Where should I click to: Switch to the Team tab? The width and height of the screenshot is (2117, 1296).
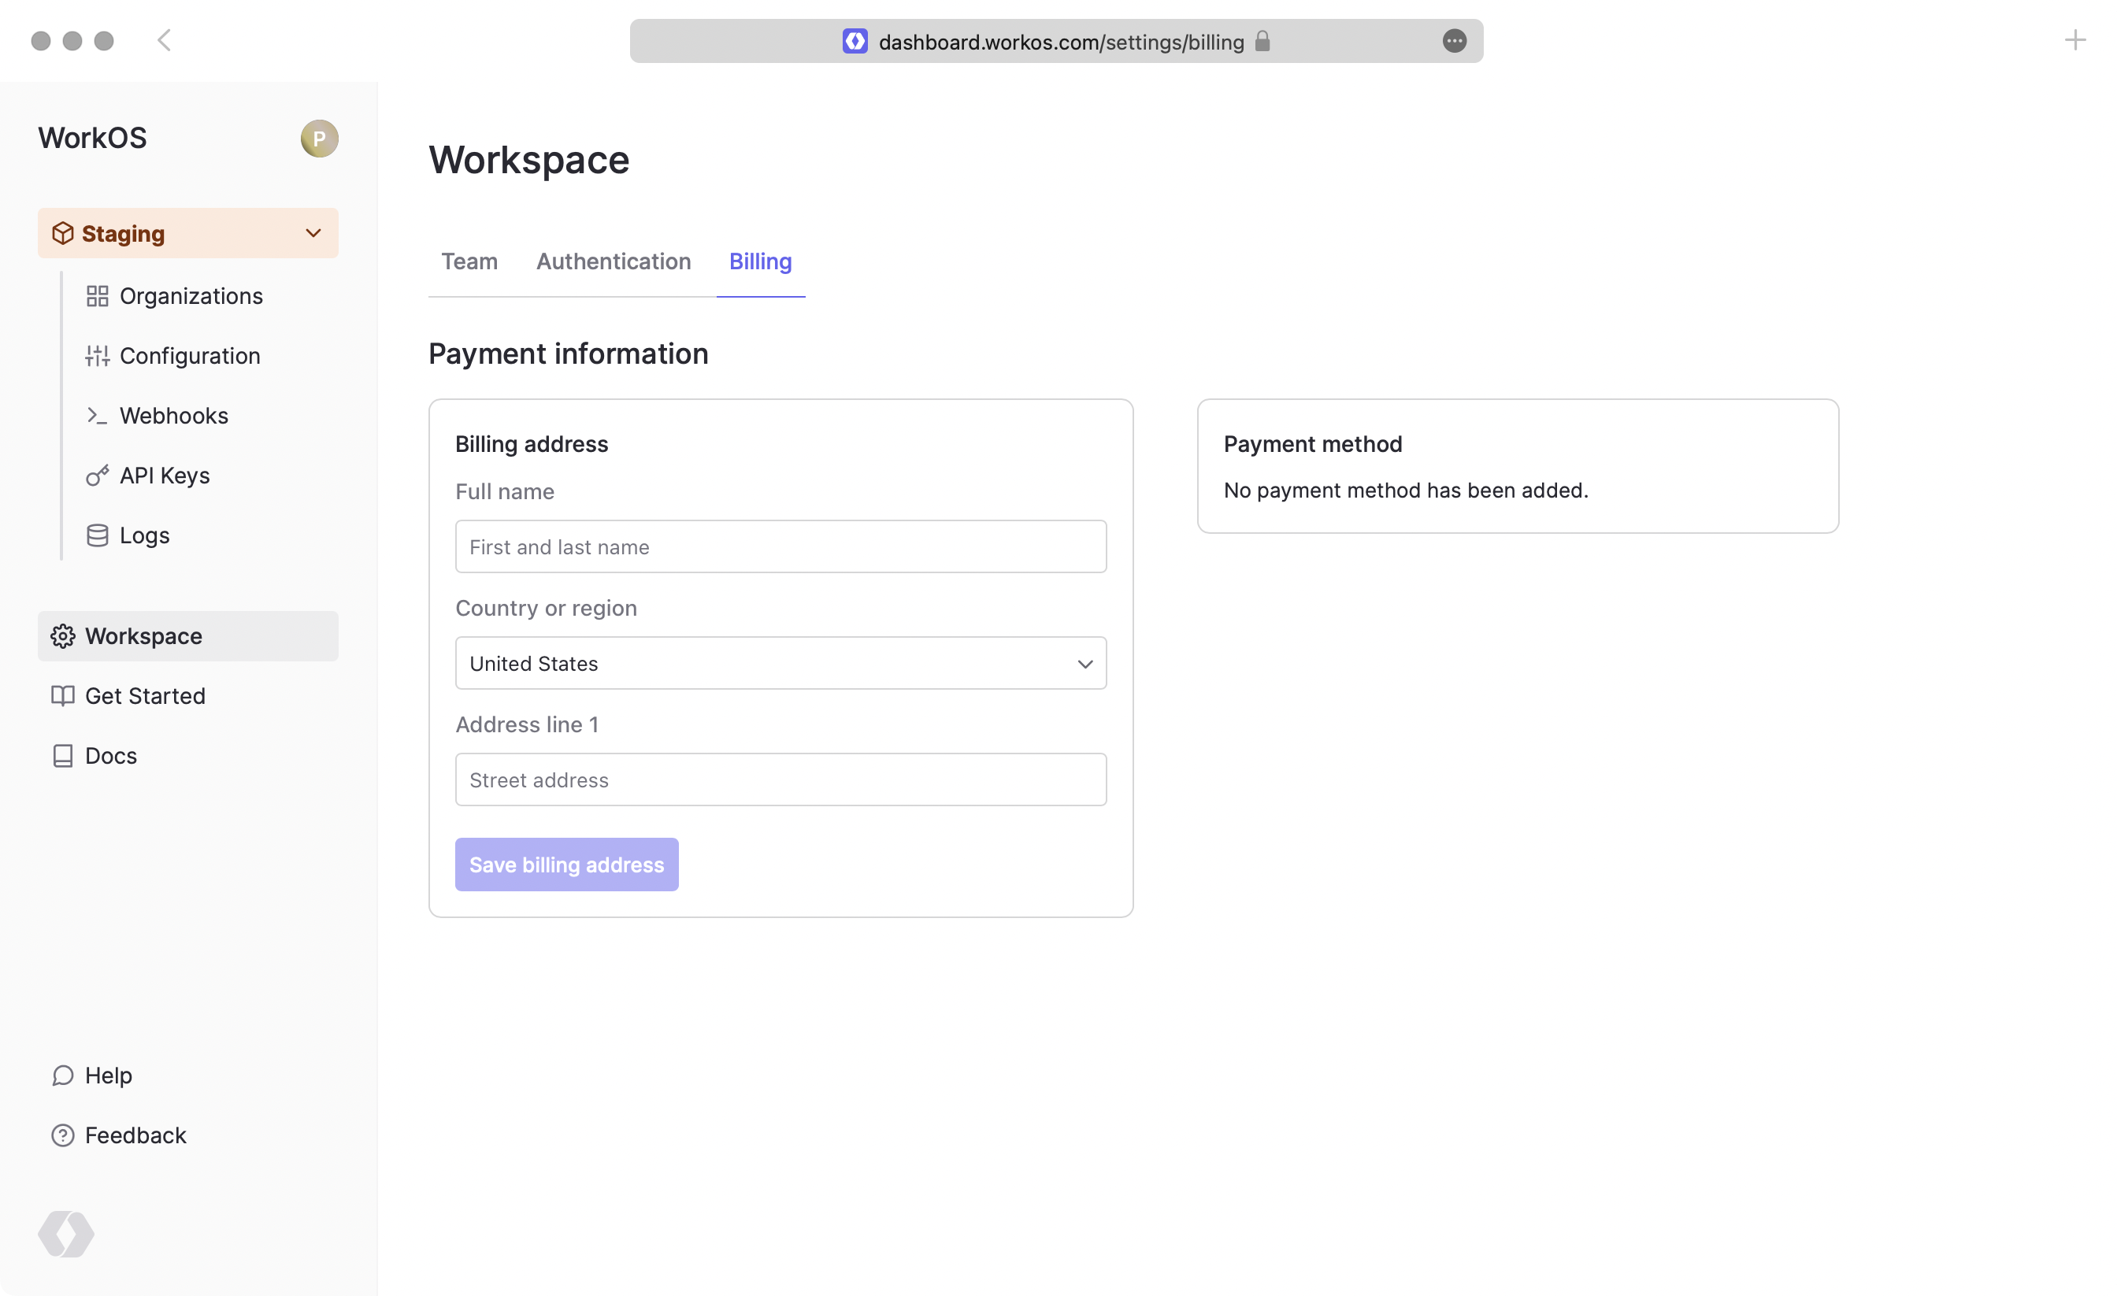[x=469, y=262]
